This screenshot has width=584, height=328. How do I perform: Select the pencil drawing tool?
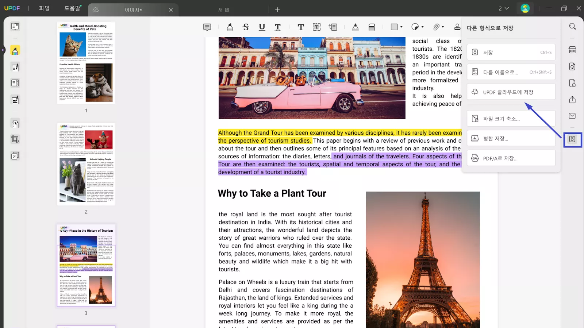pos(356,27)
